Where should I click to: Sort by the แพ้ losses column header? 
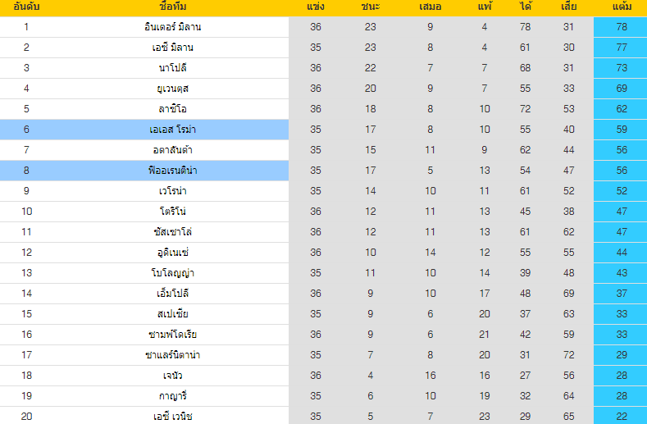click(x=485, y=7)
